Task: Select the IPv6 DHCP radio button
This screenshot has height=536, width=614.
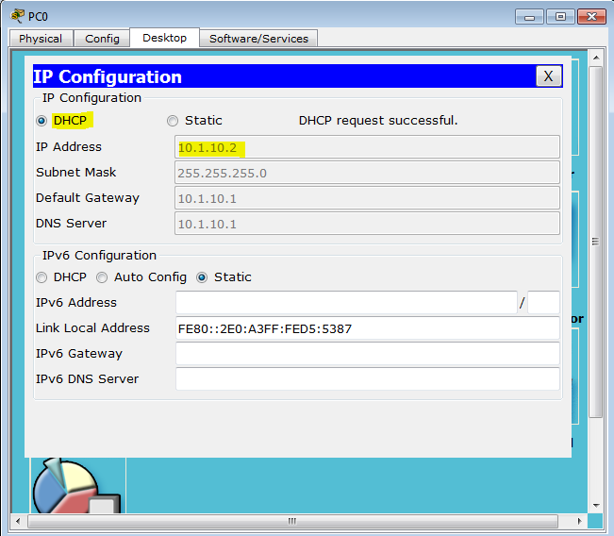Action: pos(41,277)
